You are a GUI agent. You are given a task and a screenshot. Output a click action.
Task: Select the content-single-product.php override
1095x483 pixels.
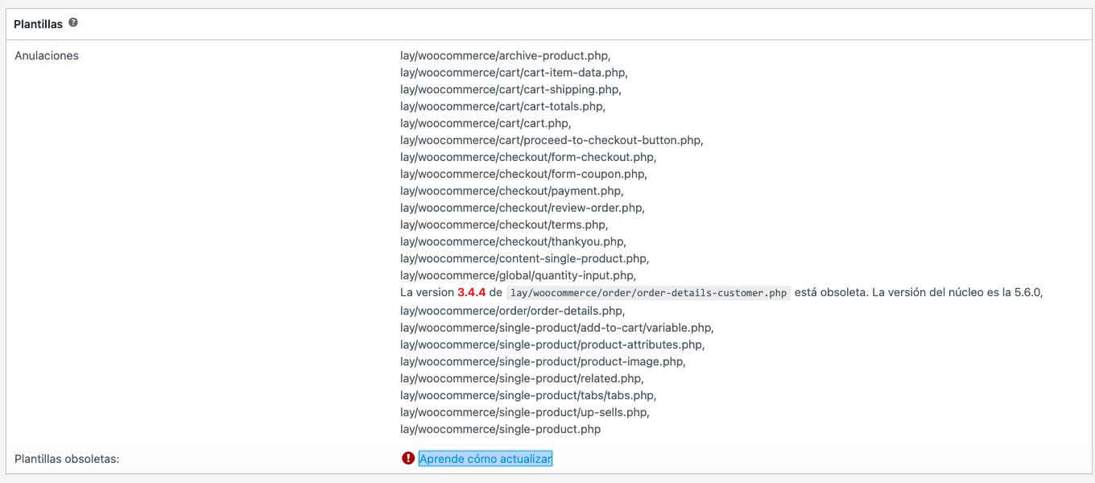524,258
